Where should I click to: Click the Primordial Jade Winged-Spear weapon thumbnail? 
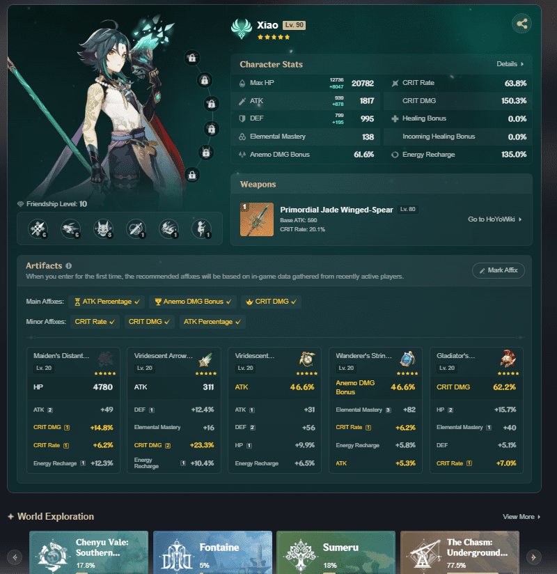pos(256,219)
